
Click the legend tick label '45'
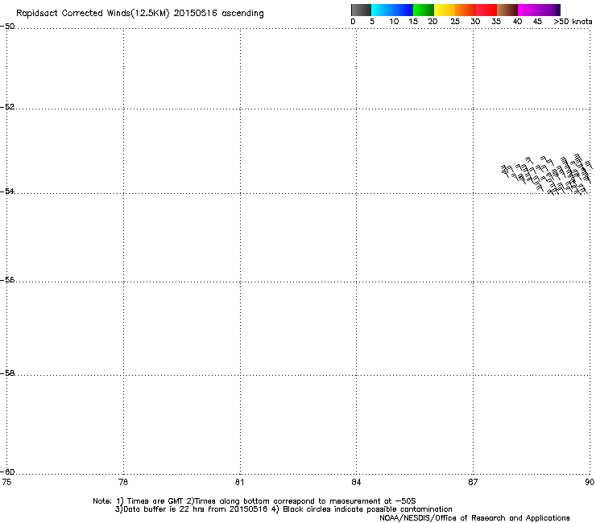pyautogui.click(x=537, y=22)
